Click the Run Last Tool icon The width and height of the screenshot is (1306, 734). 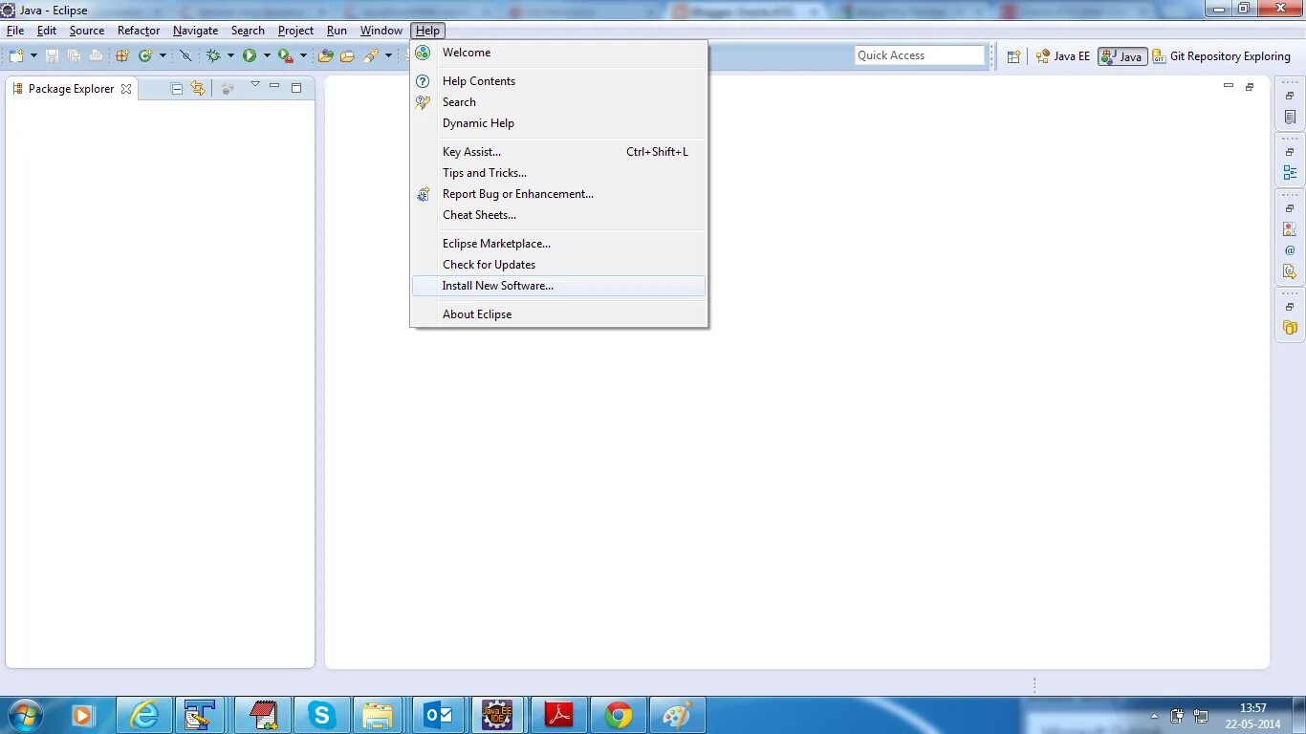[x=285, y=55]
